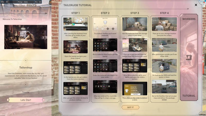Click the 'To produce clothes you'll need materials' caption
This screenshot has width=206, height=116.
105,35
